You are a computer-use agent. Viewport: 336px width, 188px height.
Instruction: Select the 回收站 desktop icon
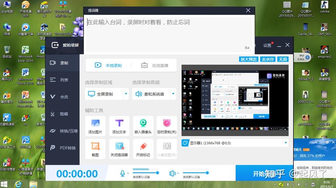coord(7,52)
